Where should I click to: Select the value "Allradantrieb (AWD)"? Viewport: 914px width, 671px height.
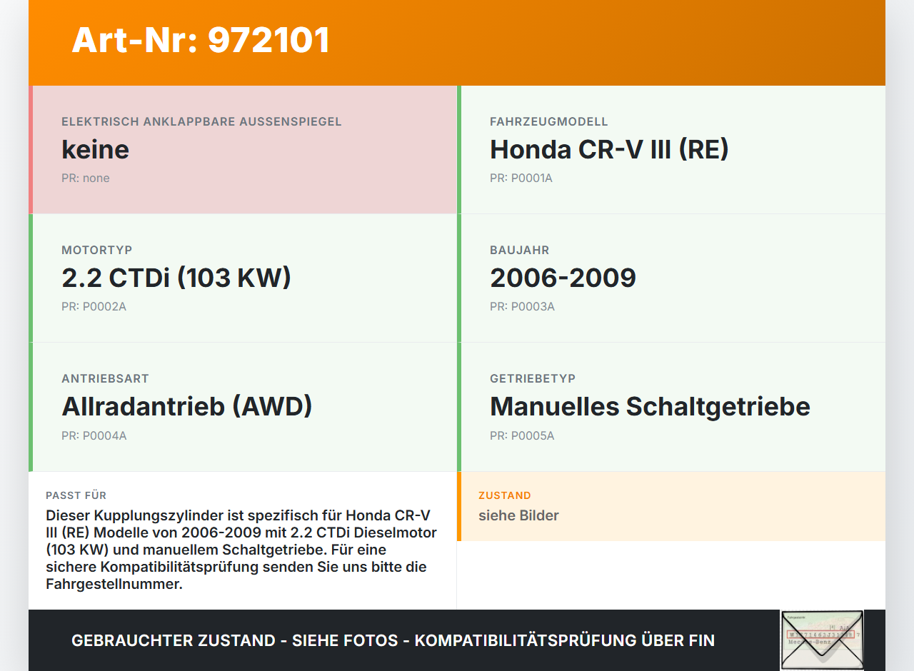coord(187,406)
